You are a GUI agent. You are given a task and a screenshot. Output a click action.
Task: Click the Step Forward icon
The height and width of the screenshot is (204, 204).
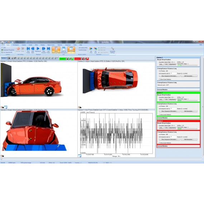click(x=44, y=50)
